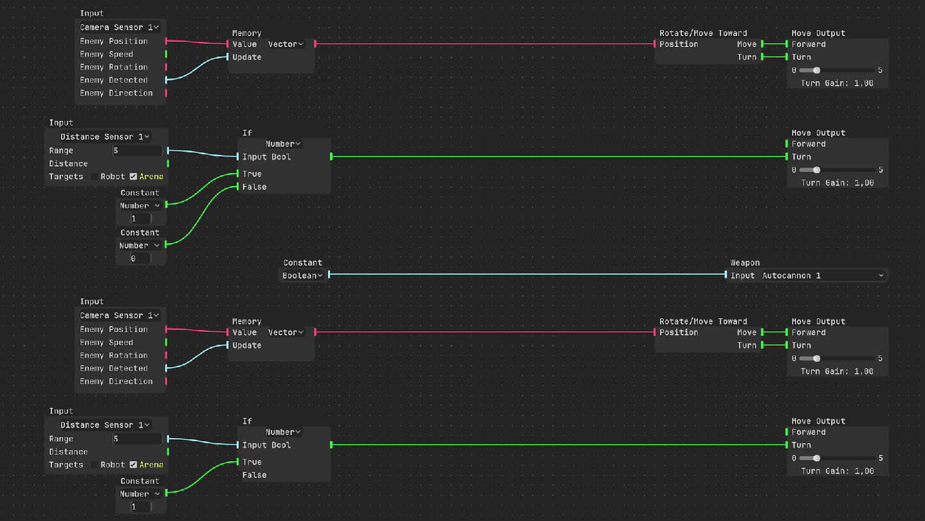Tick the Robot checkbox on lower Distance Sensor
Screen dimensions: 925x521
click(x=95, y=464)
